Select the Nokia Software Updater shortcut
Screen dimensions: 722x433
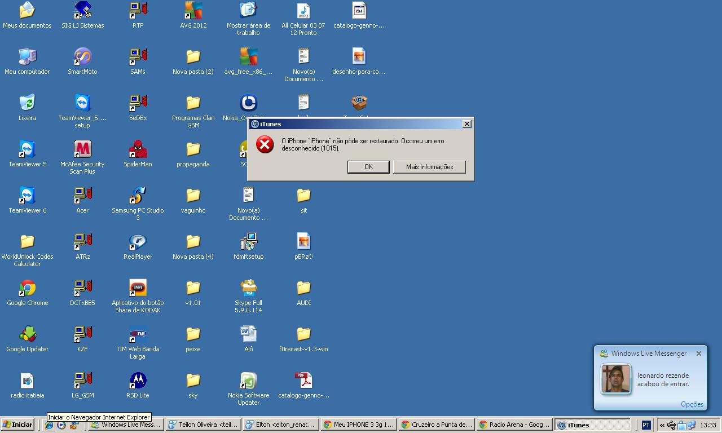click(x=248, y=380)
